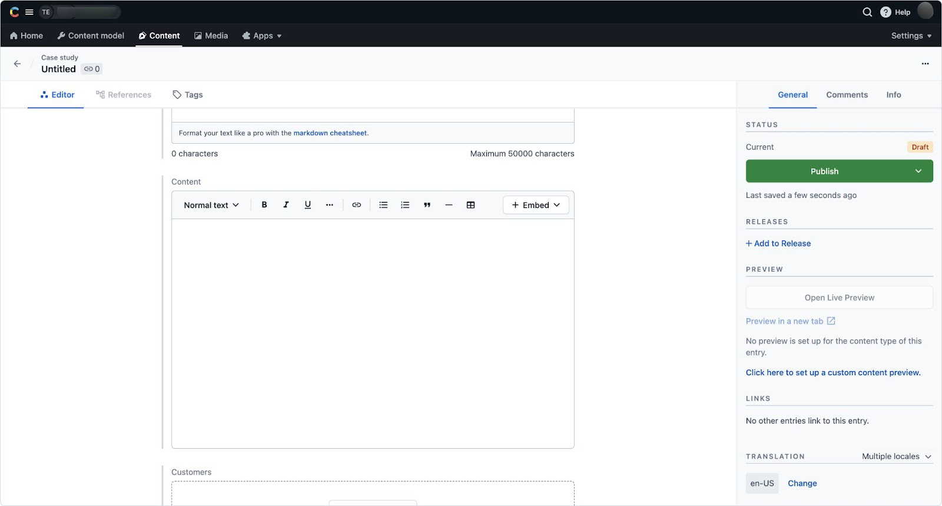Click the TE space avatar badge

point(46,12)
